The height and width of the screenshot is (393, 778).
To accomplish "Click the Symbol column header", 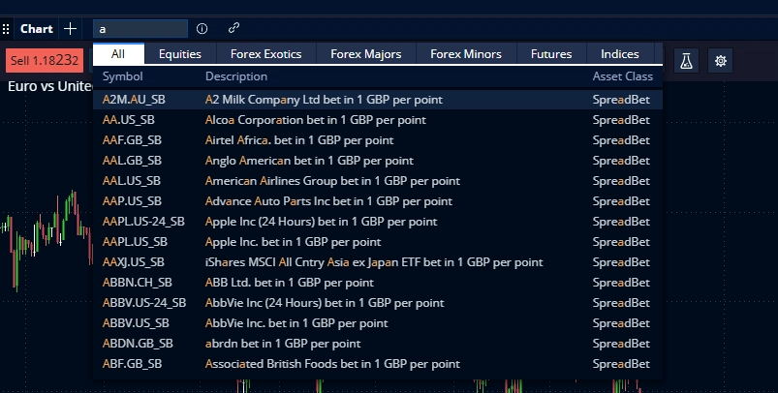I will point(122,76).
